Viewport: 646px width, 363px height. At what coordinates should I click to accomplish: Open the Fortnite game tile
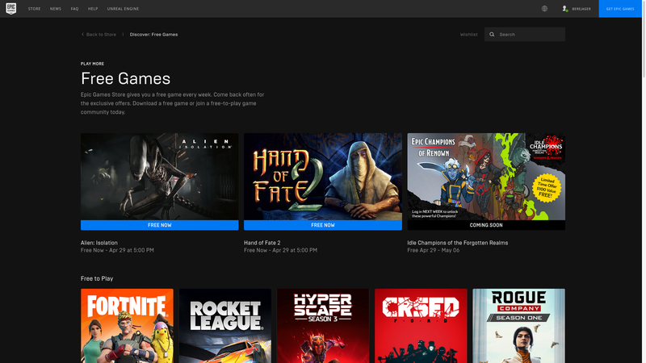coord(127,326)
